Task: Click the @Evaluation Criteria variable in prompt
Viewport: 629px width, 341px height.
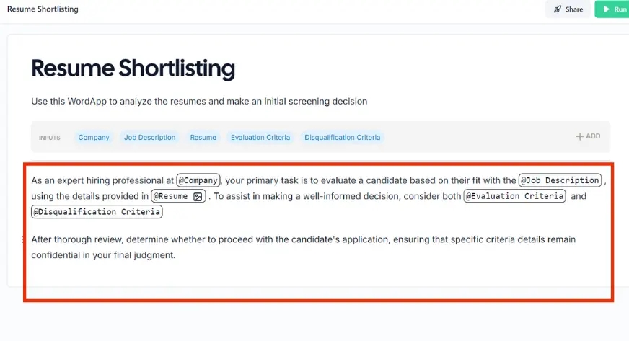Action: [x=514, y=196]
